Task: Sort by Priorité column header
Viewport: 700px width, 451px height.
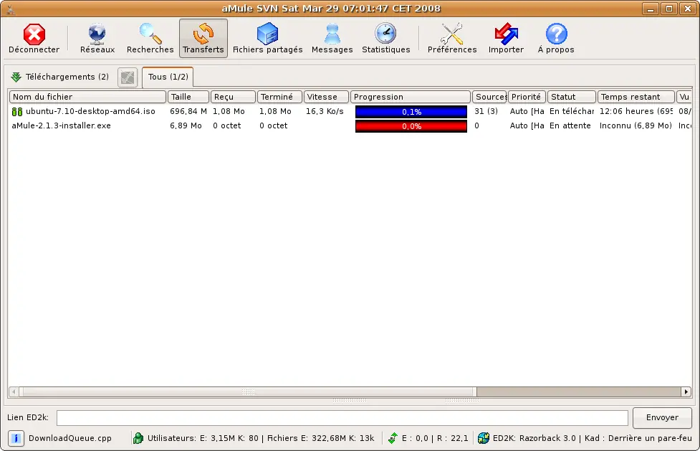Action: (527, 97)
